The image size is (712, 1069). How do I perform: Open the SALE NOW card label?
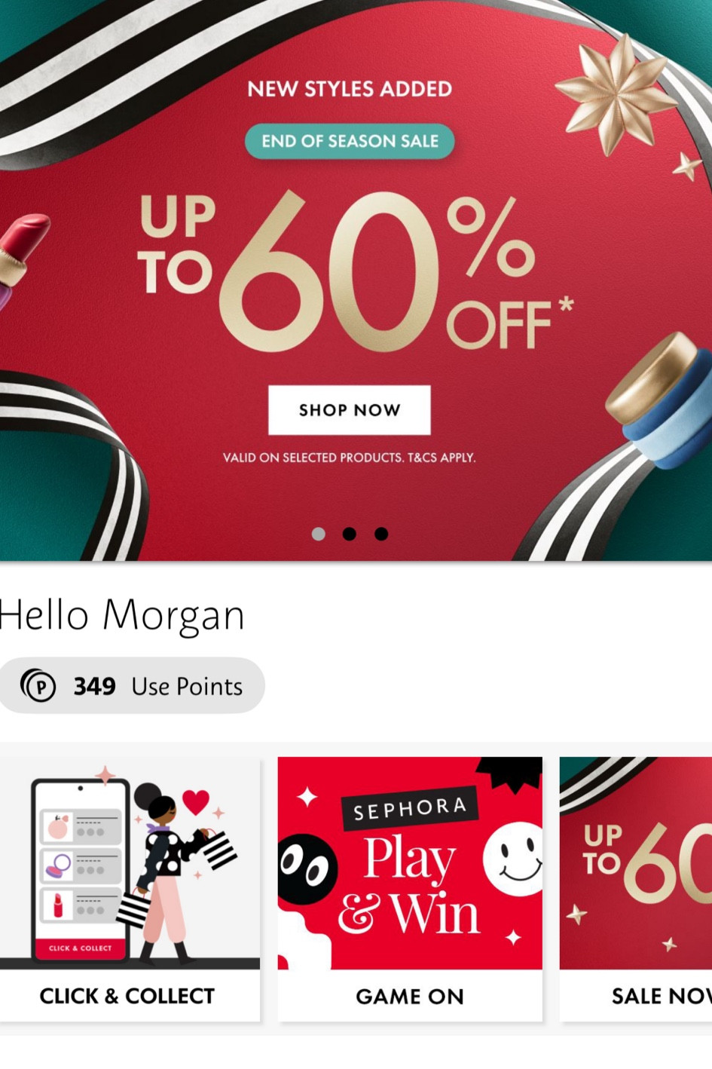point(662,997)
